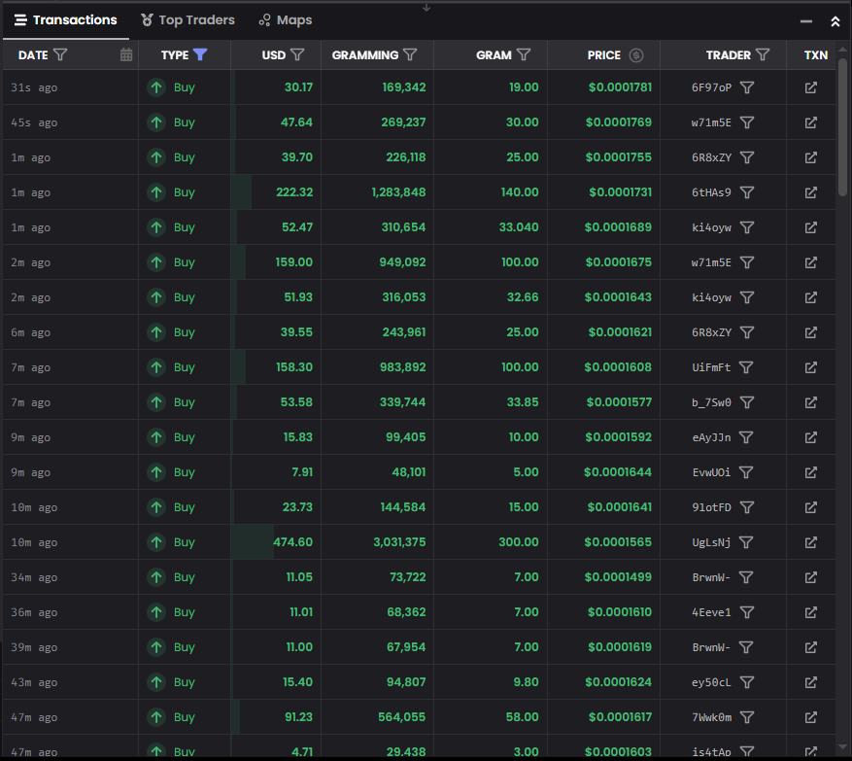The image size is (852, 761).
Task: Click trader address UiFmFt
Action: pos(711,367)
